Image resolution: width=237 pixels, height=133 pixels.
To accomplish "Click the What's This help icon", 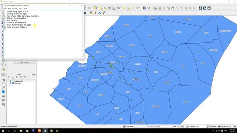I will click(x=149, y=8).
